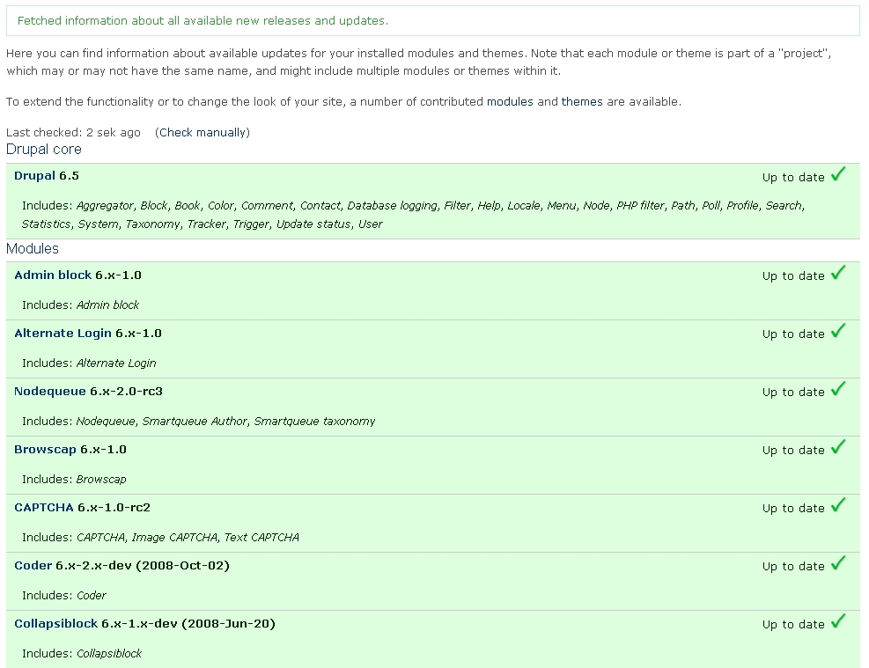Click the Alternate Login status checkmark
Image resolution: width=869 pixels, height=668 pixels.
point(838,331)
